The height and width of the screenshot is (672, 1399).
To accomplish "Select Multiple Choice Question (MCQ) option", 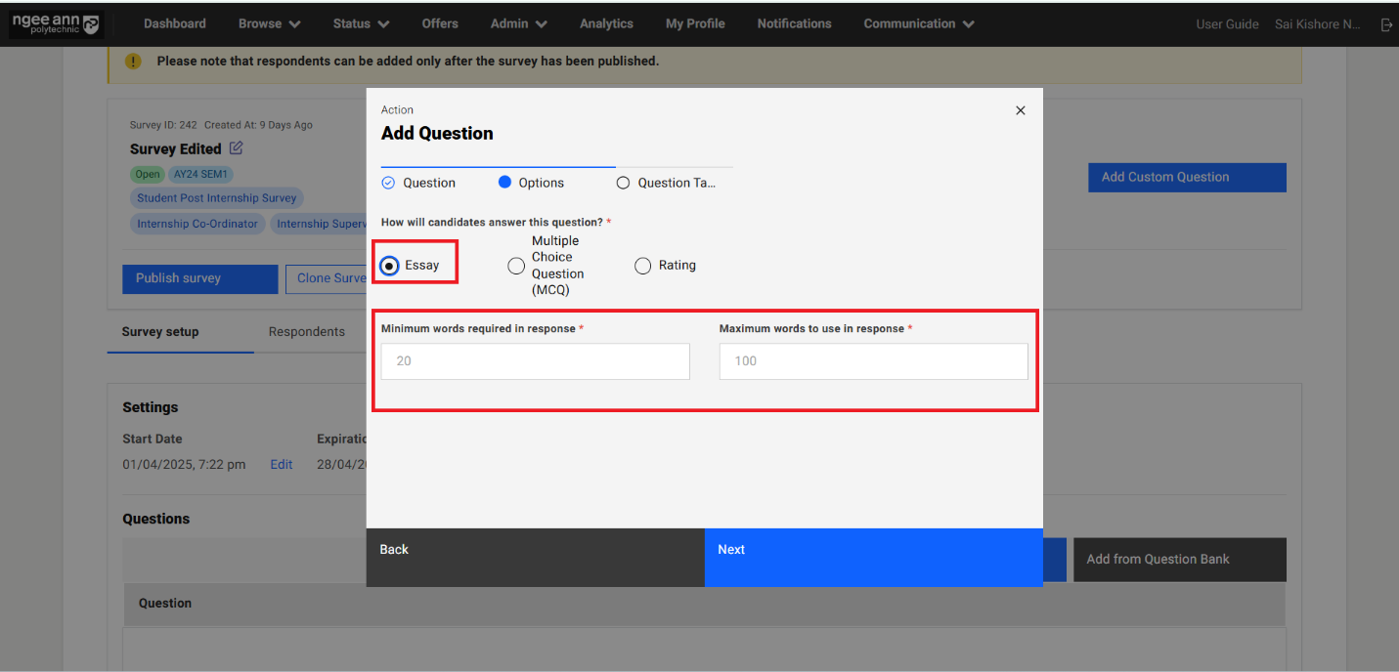I will 516,265.
